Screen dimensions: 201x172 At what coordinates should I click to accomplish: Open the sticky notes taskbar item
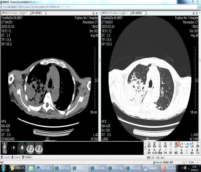tap(18, 168)
